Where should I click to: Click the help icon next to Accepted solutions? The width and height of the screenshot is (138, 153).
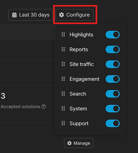44,106
